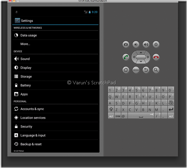Viewport: 187px width, 168px height.
Task: Click the WIRELESS & NETWORKS section header
Action: (28, 28)
